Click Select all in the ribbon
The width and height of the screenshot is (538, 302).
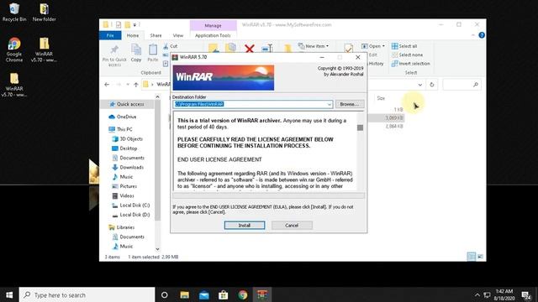click(404, 46)
